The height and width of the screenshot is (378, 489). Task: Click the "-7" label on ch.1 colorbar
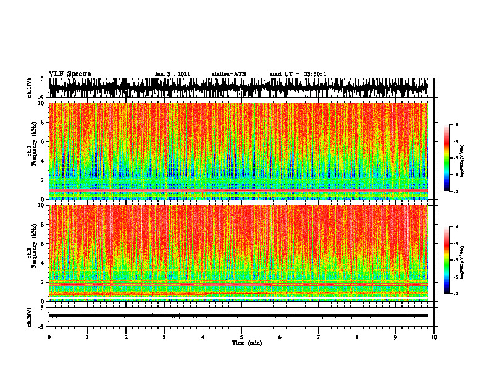tap(455, 191)
